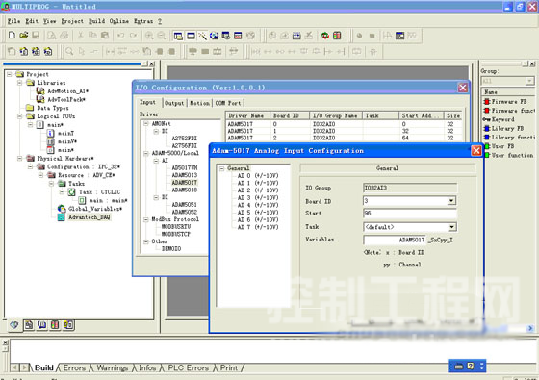Select the Firmware FB entry

[509, 102]
